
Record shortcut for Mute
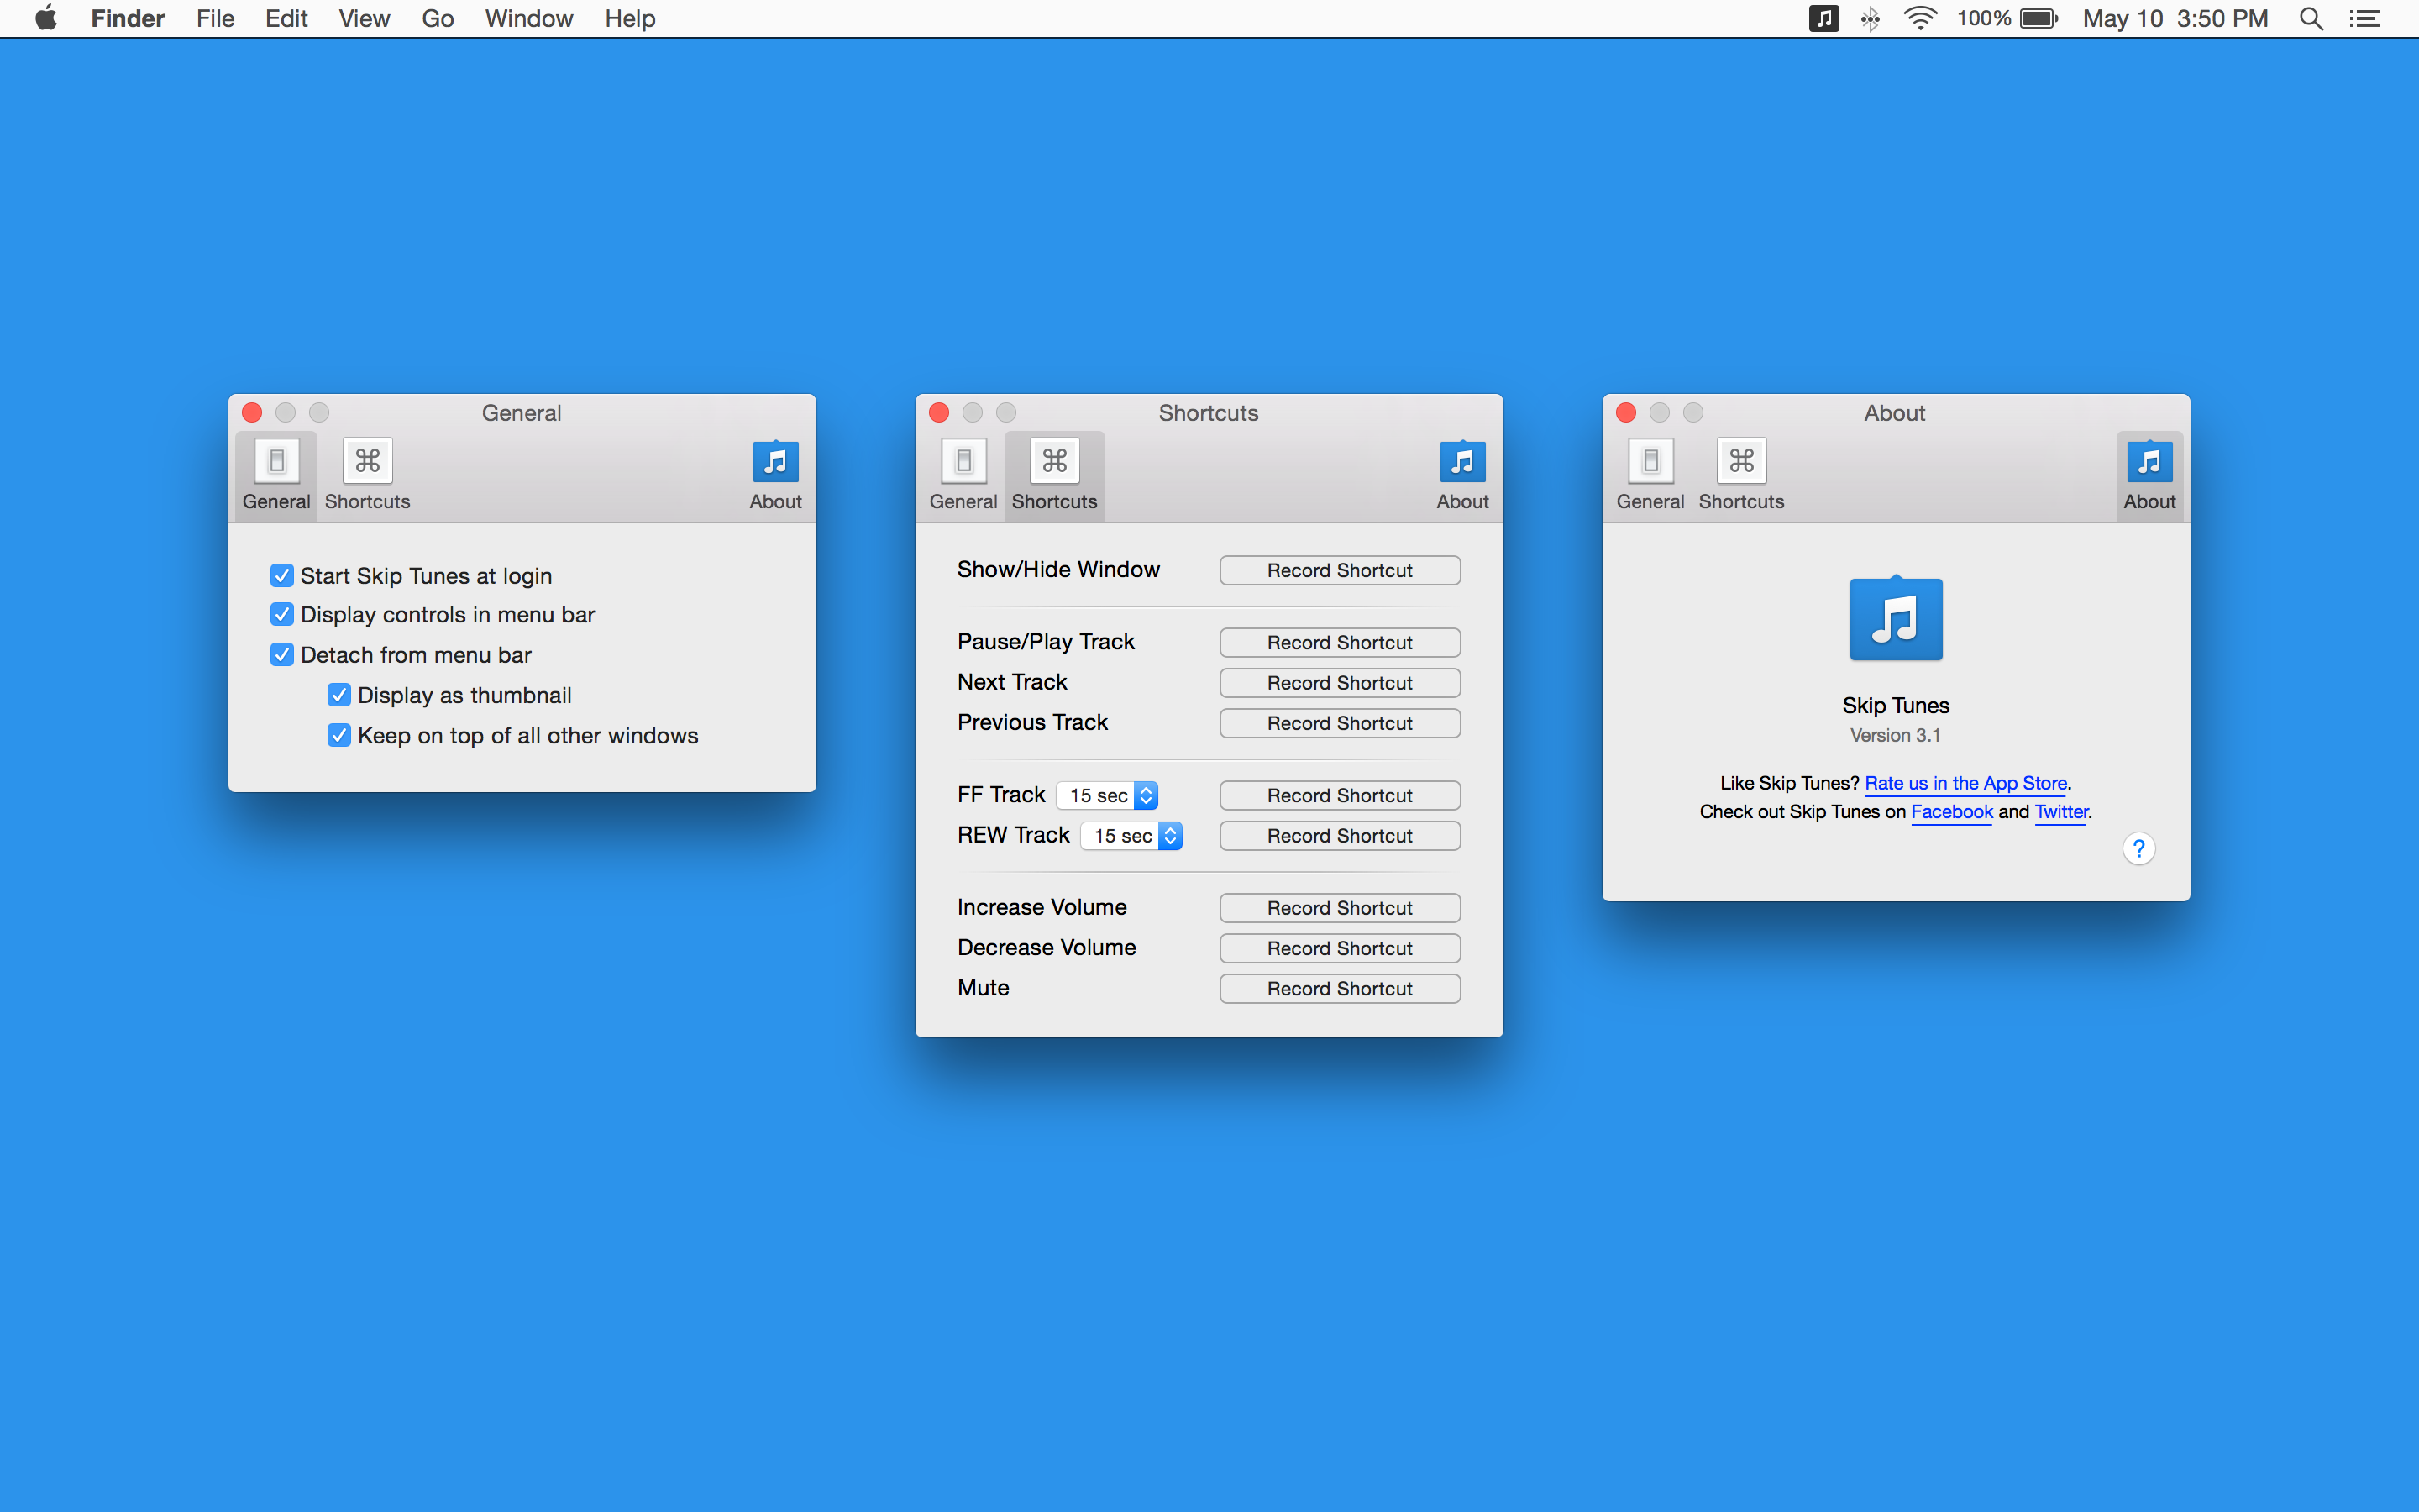(1340, 989)
